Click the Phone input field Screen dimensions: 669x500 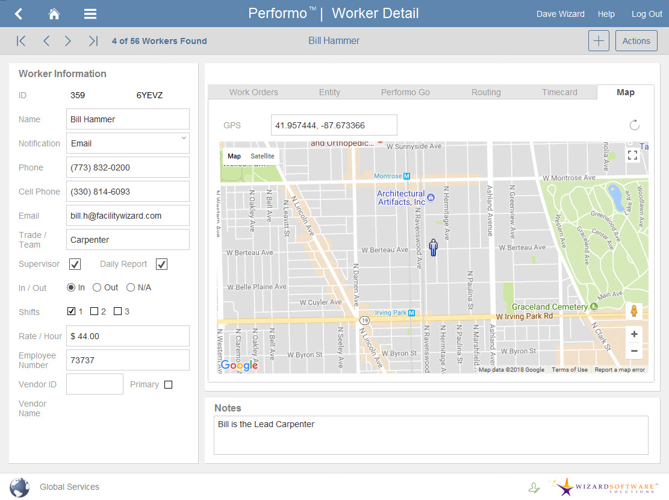click(x=128, y=167)
